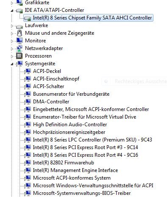Click the Laufwerke drive icon
This screenshot has width=167, height=197.
click(19, 26)
